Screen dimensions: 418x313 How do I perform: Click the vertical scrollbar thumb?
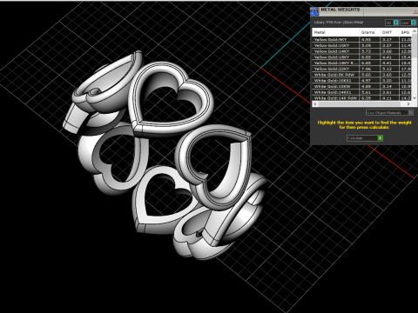[x=415, y=46]
